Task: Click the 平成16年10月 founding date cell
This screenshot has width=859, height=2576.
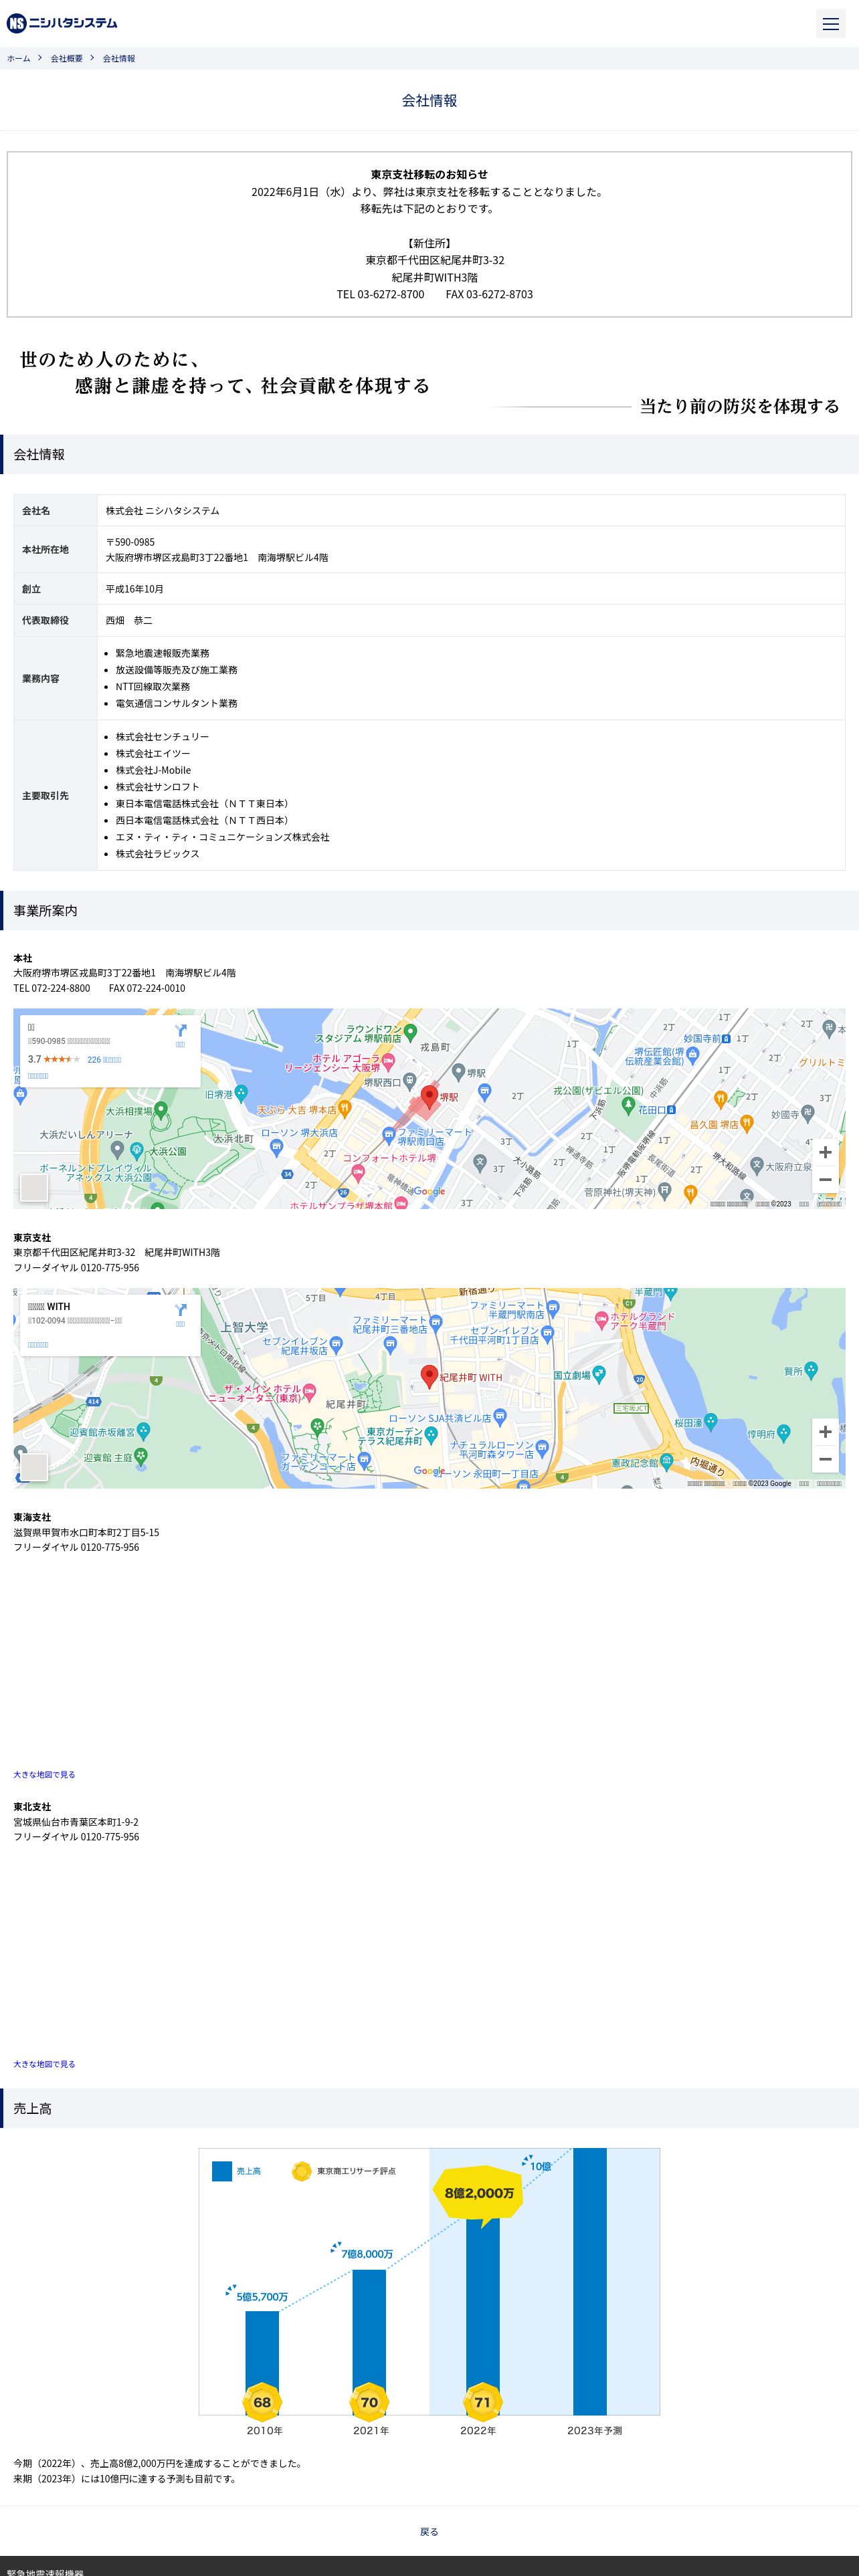Action: click(471, 589)
